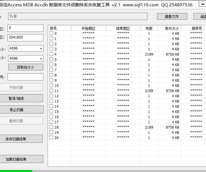Click row number 13 in list
The height and width of the screenshot is (172, 206).
[x=57, y=101]
